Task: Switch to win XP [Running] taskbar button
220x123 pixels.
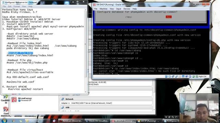Action: coord(149,121)
